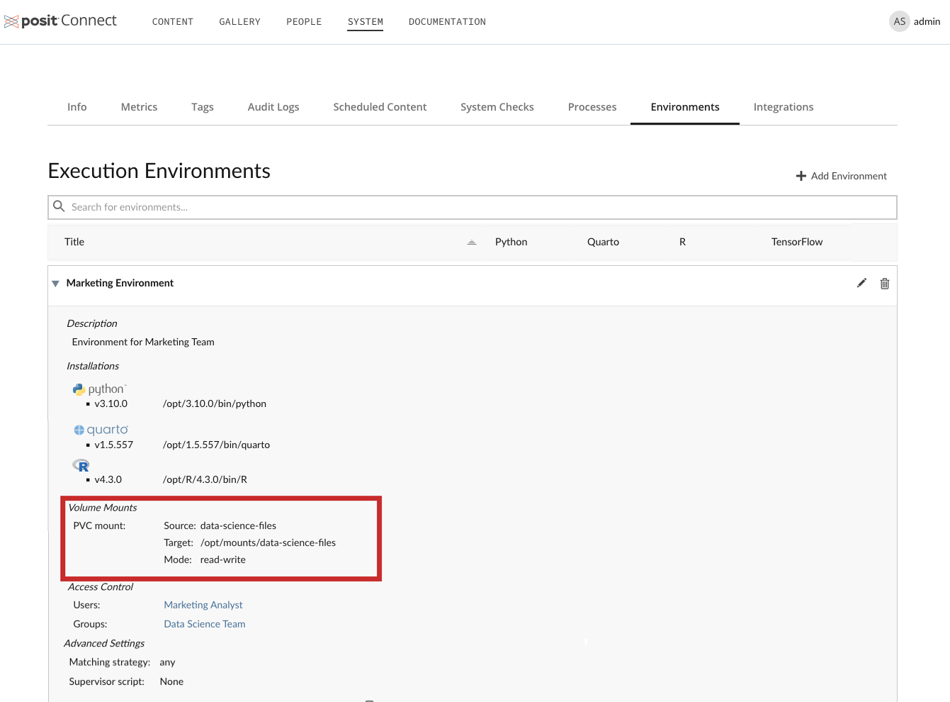950x702 pixels.
Task: Click the mode value read-write
Action: [x=222, y=559]
